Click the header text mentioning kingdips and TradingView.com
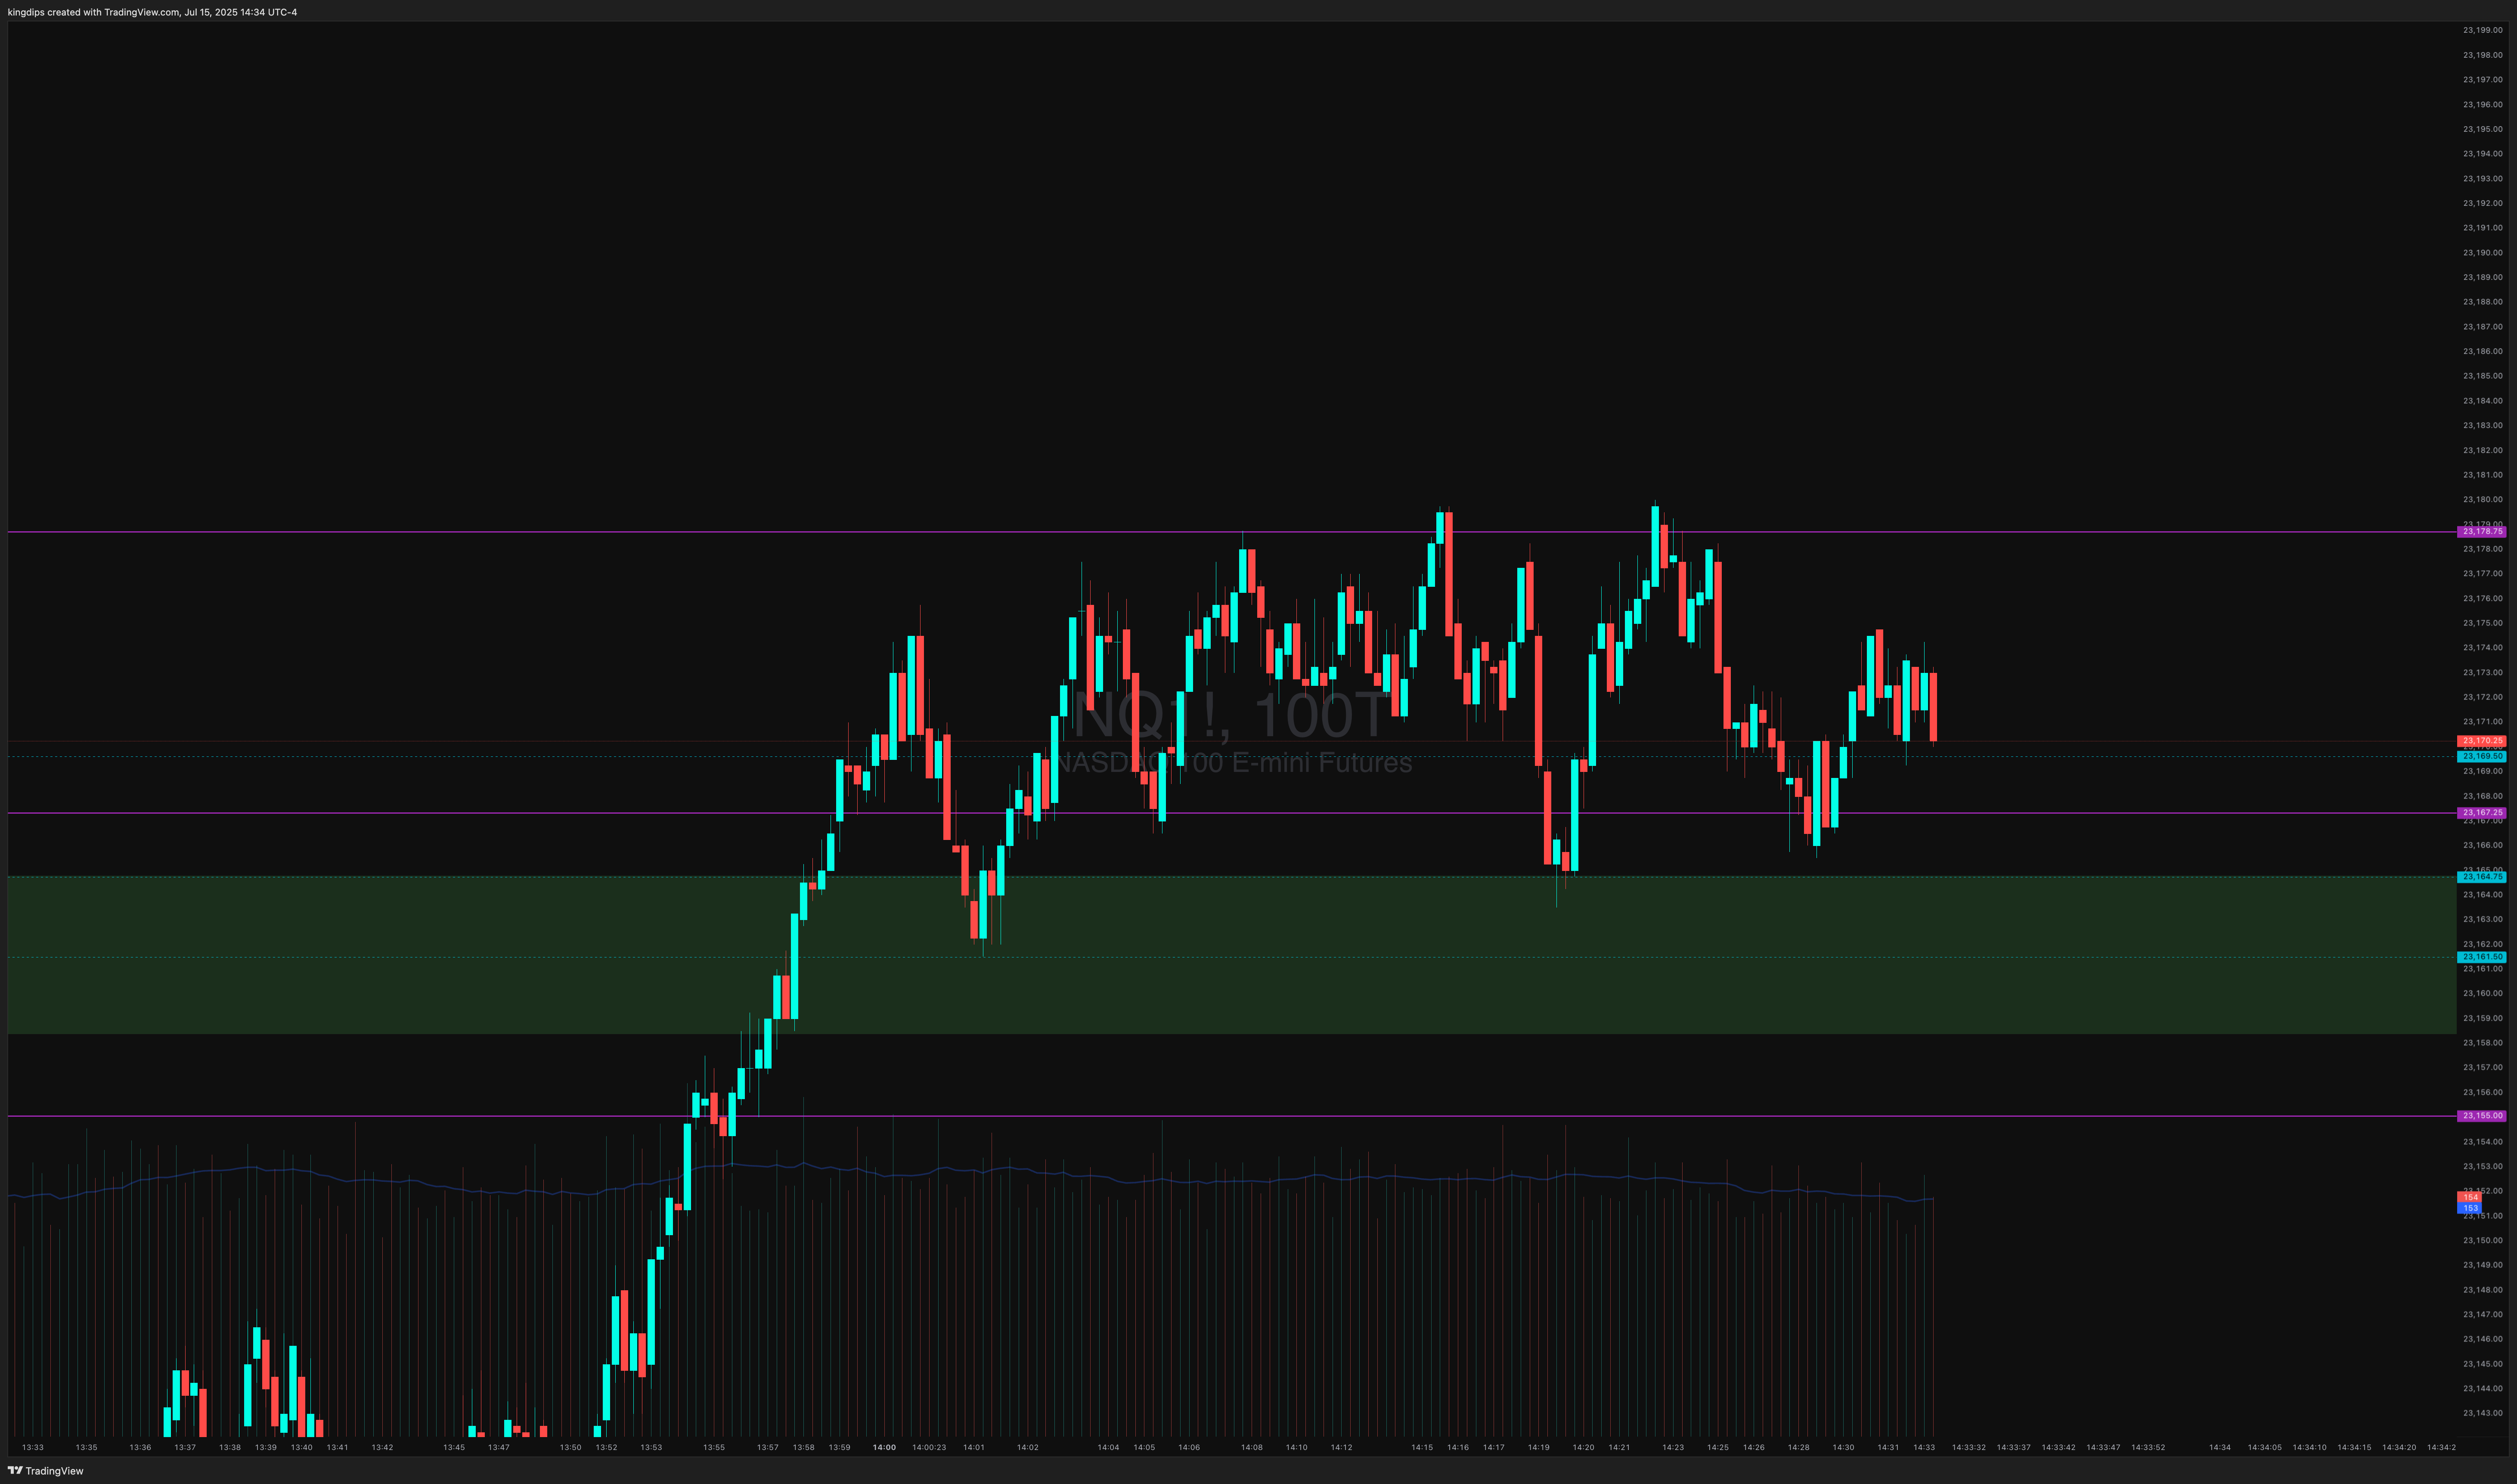 [x=152, y=12]
